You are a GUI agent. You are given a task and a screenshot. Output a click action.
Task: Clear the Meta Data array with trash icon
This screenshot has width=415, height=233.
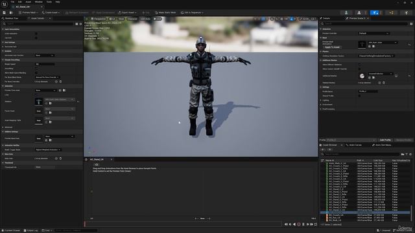click(x=60, y=159)
